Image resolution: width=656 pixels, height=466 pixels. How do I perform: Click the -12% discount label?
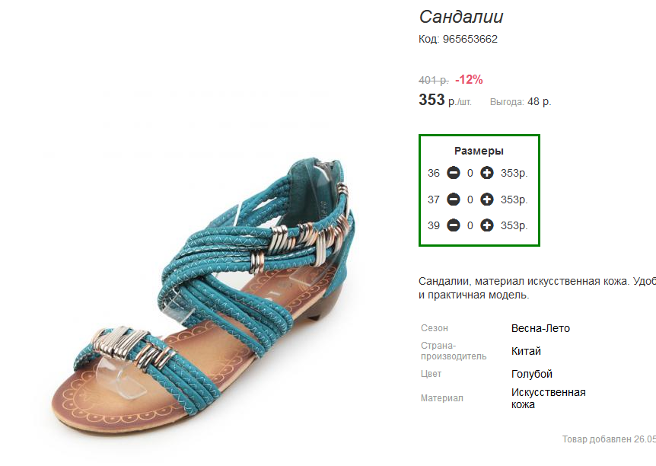tap(469, 79)
